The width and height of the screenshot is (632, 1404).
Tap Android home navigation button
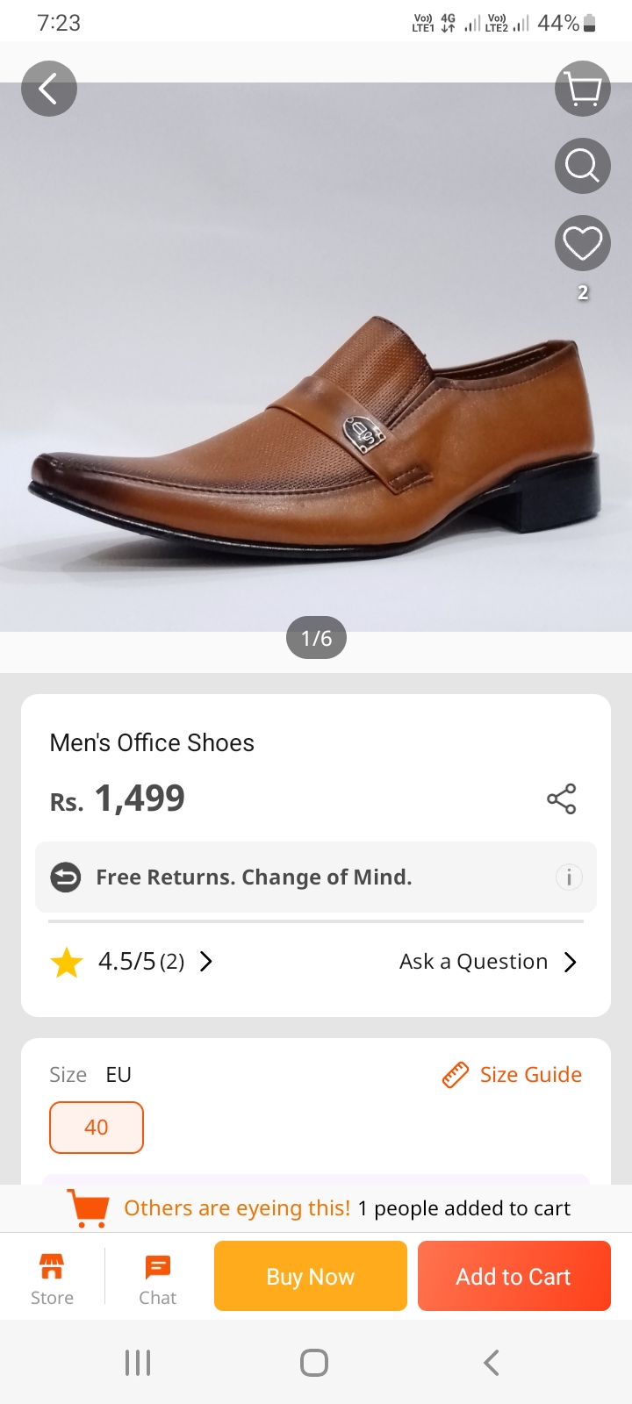tap(314, 1363)
